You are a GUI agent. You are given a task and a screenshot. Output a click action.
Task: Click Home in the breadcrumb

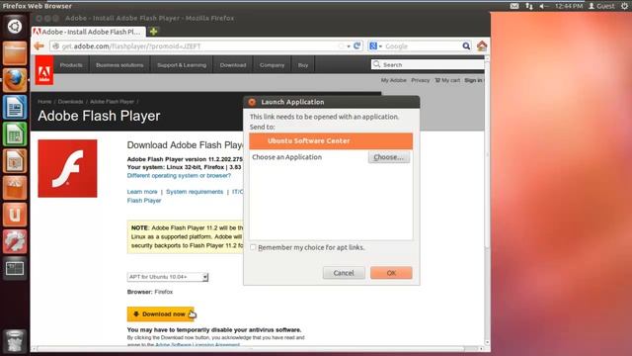pos(44,102)
